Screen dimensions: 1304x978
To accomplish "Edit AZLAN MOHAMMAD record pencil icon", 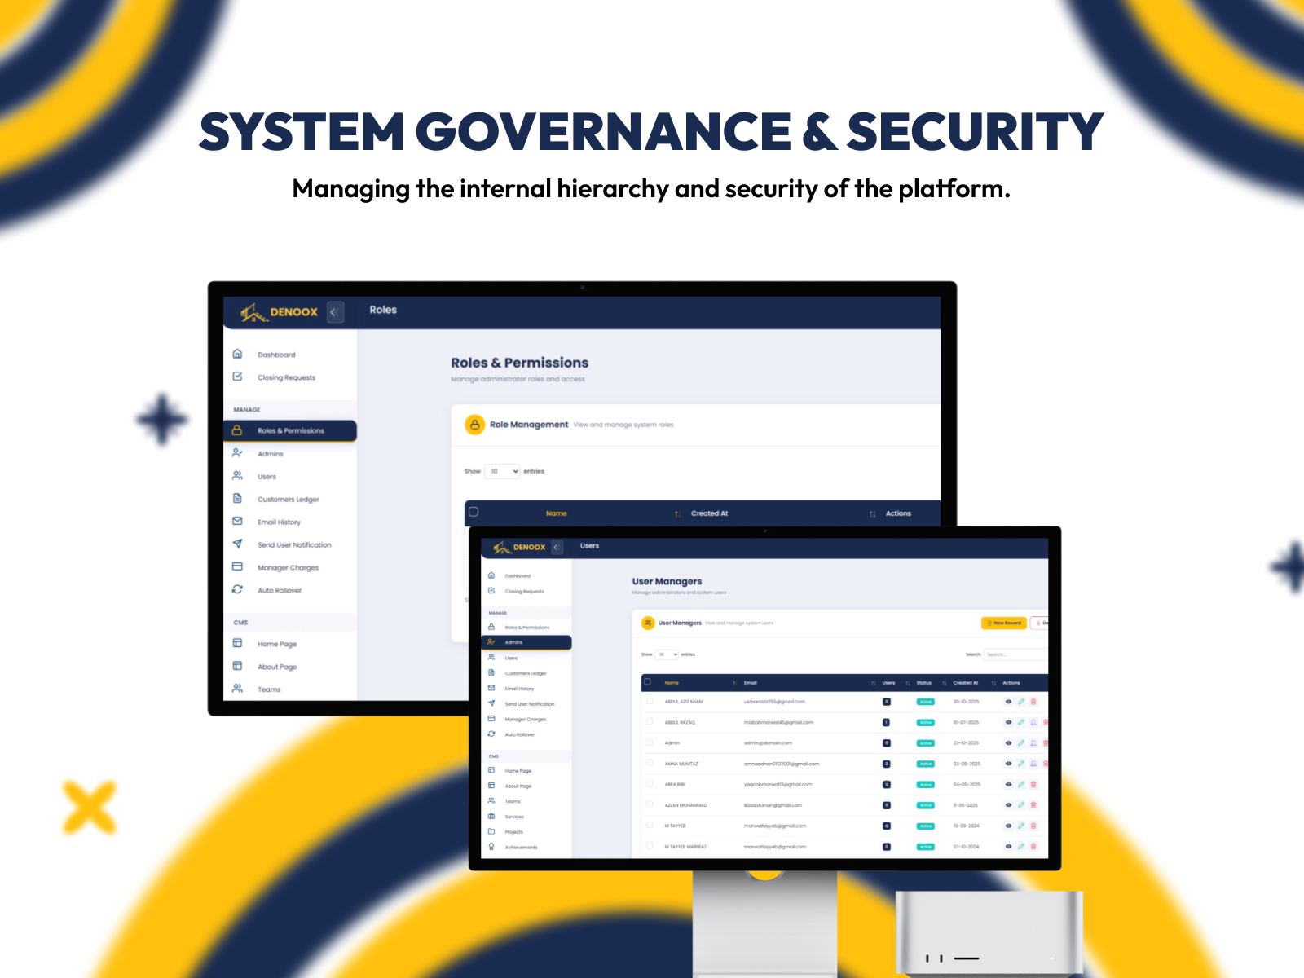I will click(x=1021, y=805).
